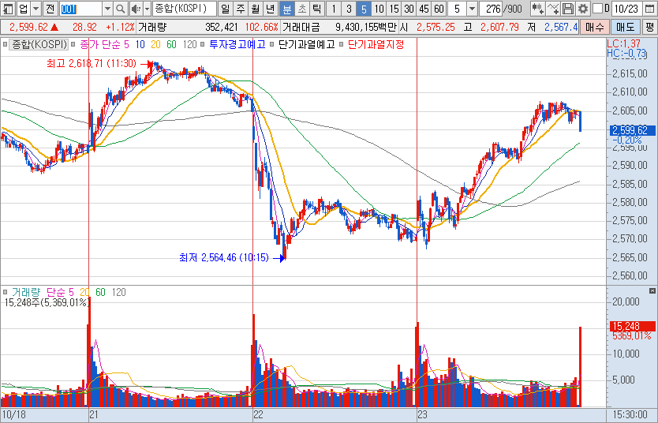Toggle the D checkbox
The image size is (658, 423).
pos(597,9)
